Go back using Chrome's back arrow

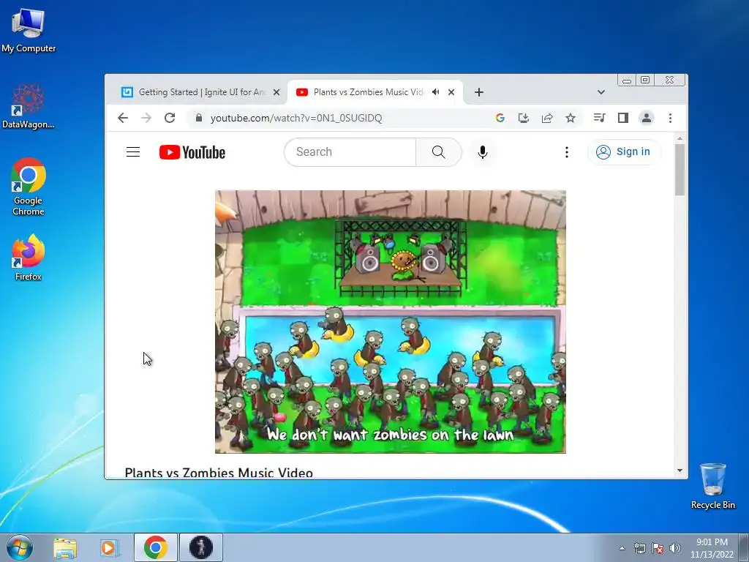[123, 118]
